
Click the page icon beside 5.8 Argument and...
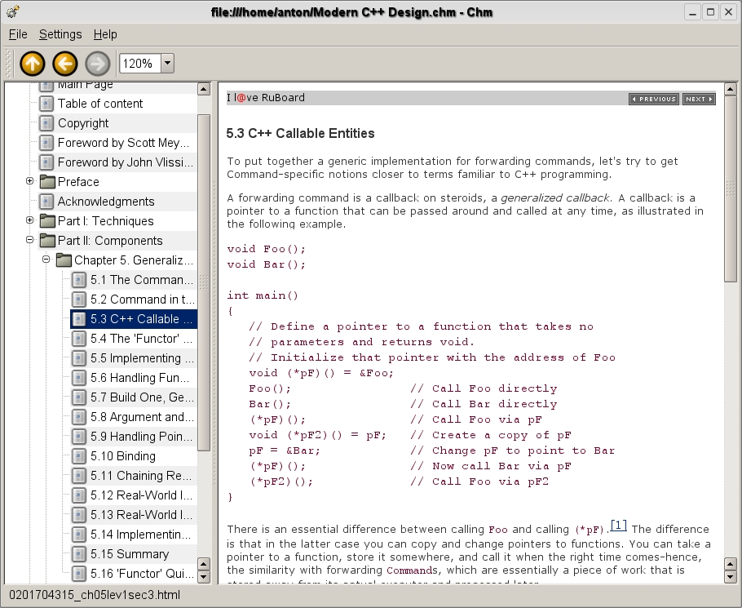79,417
